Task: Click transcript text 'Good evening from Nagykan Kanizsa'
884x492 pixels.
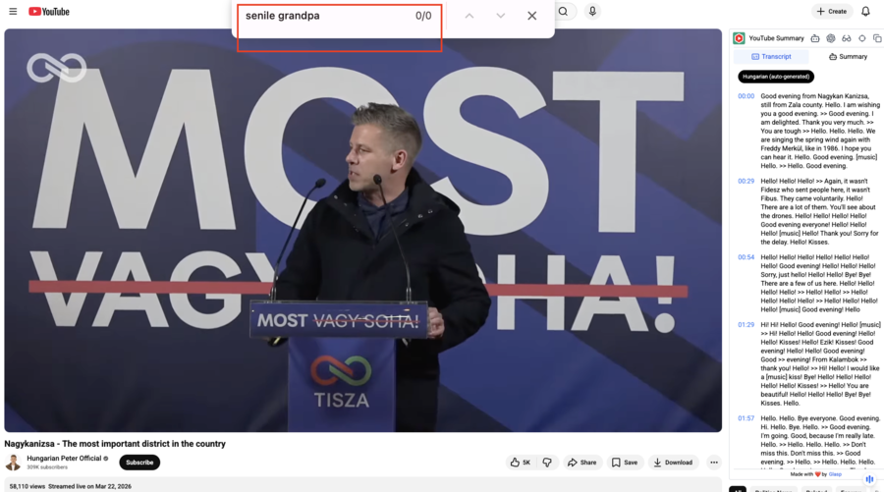Action: click(814, 96)
